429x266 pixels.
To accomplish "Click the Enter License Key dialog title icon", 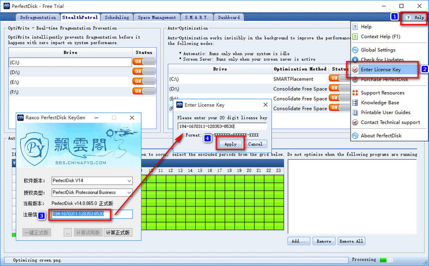I will point(179,105).
